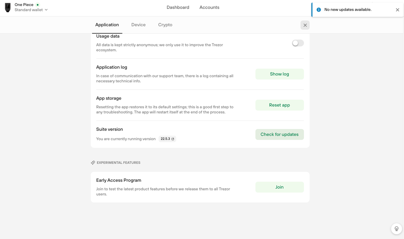Click the No new updates available text
Image resolution: width=404 pixels, height=239 pixels.
[x=348, y=10]
